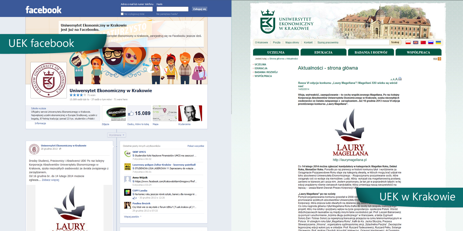Switch to English via the UK flag
The height and width of the screenshot is (231, 463).
pyautogui.click(x=415, y=43)
